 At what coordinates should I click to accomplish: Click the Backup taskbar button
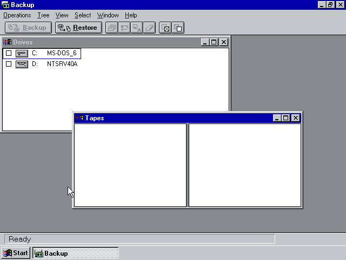tap(76, 253)
